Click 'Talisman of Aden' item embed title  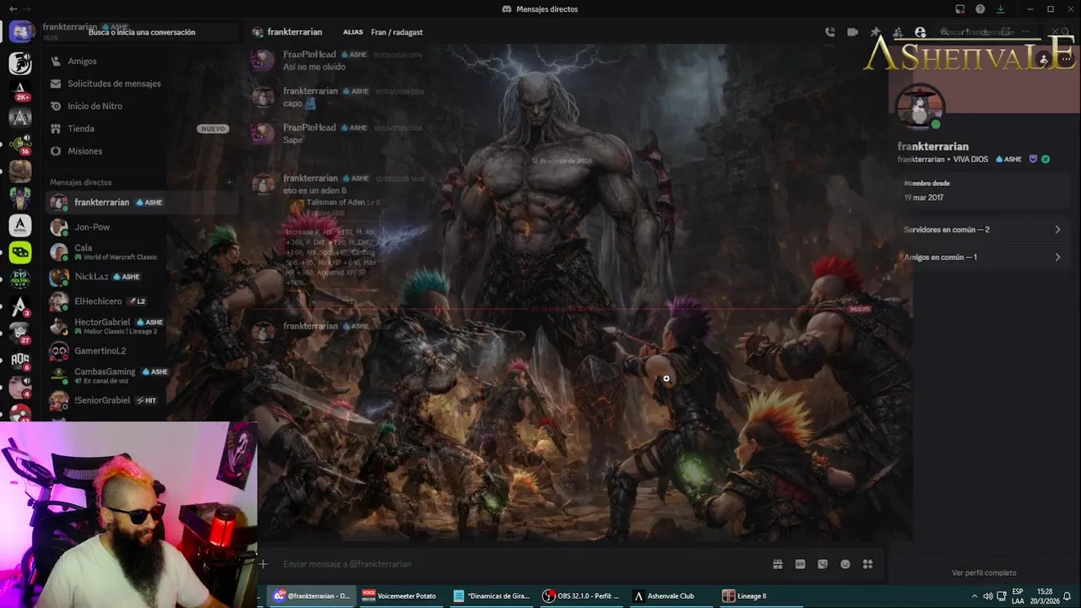pyautogui.click(x=335, y=203)
